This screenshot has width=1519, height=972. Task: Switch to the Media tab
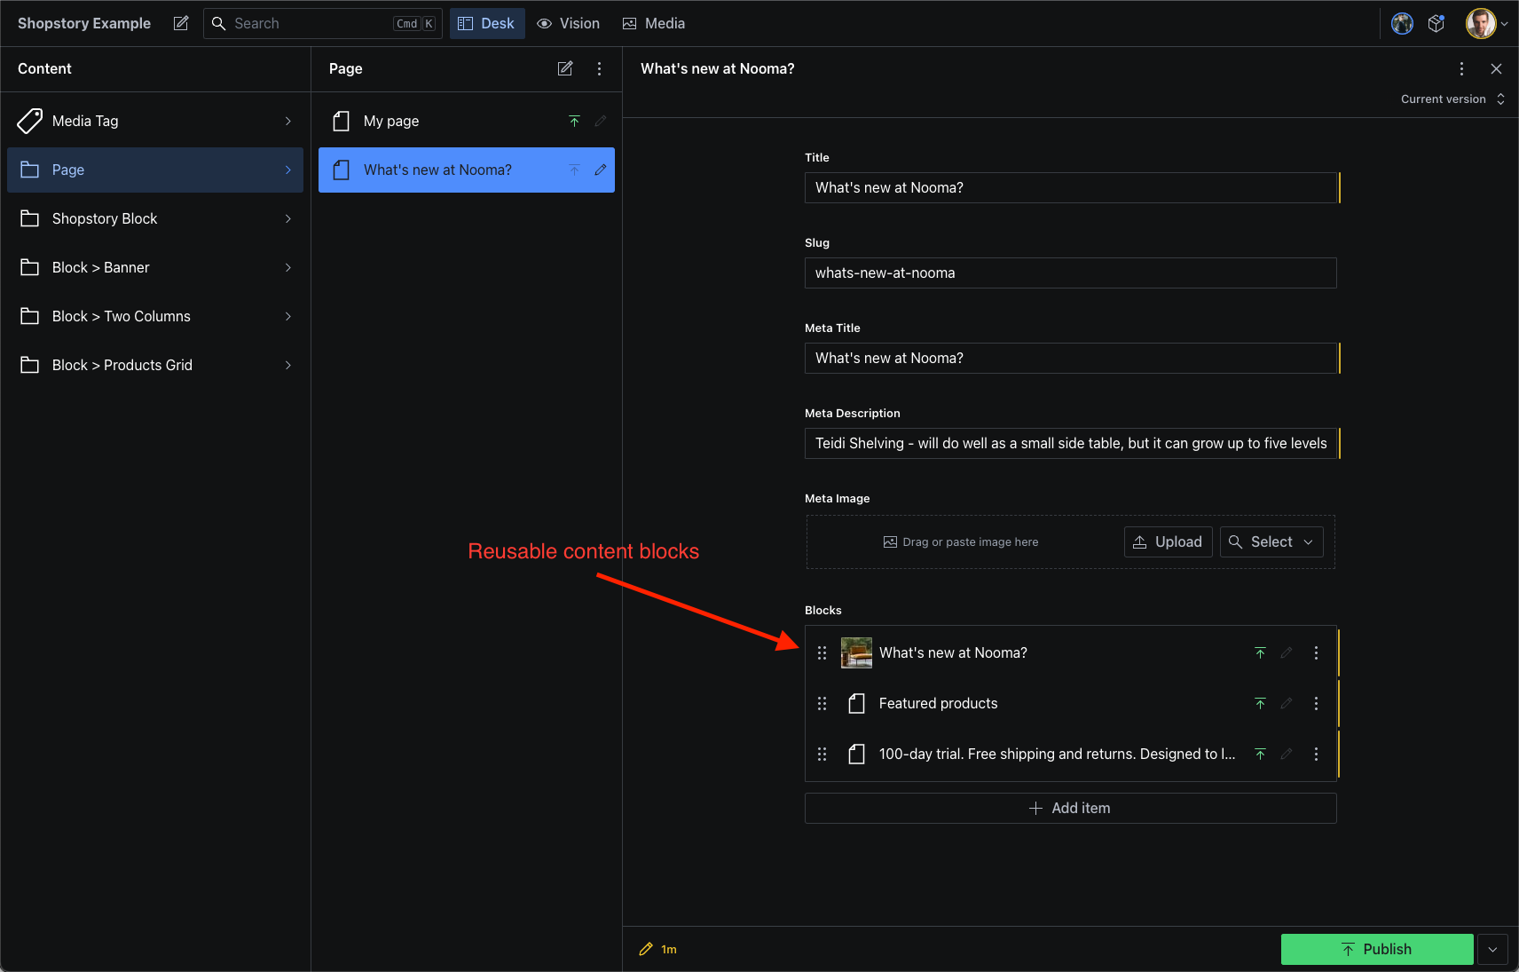(x=654, y=23)
